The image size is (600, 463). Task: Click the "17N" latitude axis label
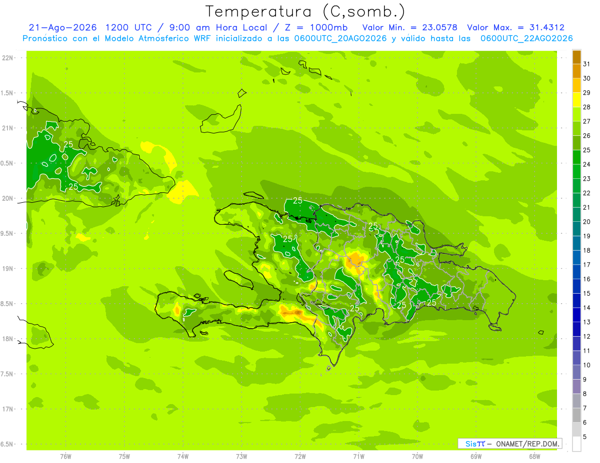coord(7,409)
